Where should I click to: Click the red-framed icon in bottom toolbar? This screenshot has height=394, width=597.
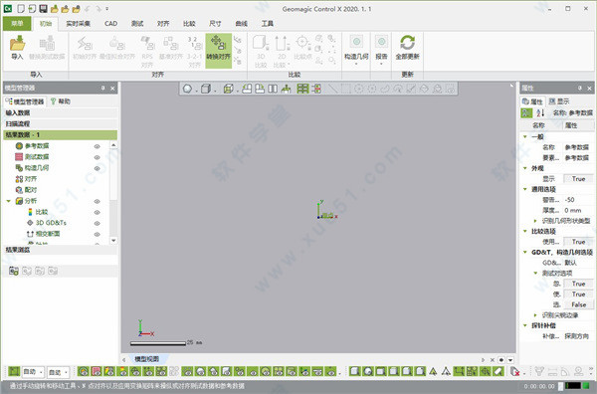[97, 371]
